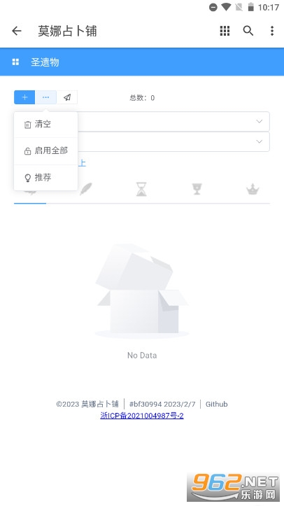Click the 圣遗物 section grid icon
The height and width of the screenshot is (506, 284).
pyautogui.click(x=15, y=62)
